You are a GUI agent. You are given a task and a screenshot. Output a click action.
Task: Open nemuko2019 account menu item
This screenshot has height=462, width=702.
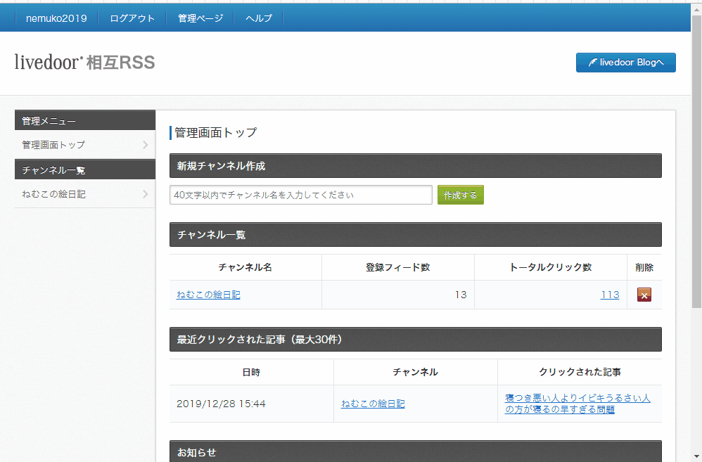click(x=56, y=18)
